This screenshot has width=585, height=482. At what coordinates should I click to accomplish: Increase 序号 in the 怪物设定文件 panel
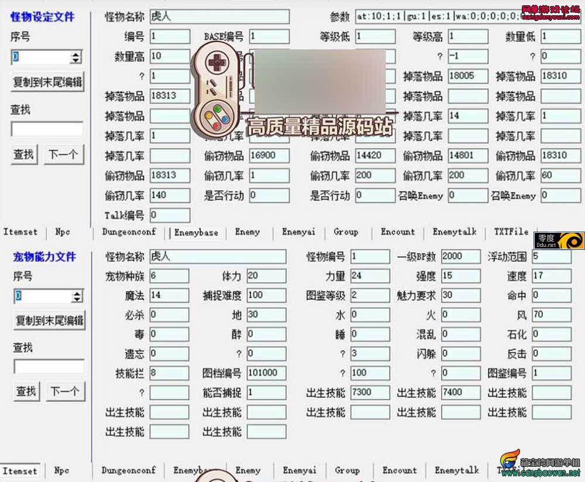[x=75, y=54]
